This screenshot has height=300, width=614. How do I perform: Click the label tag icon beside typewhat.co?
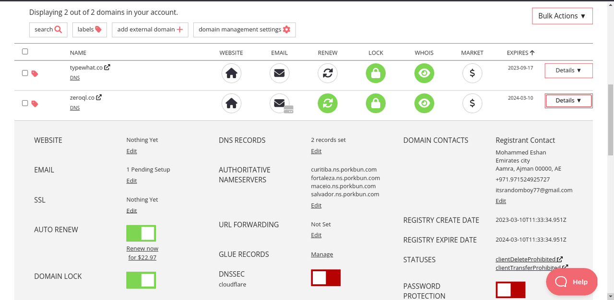tap(35, 74)
